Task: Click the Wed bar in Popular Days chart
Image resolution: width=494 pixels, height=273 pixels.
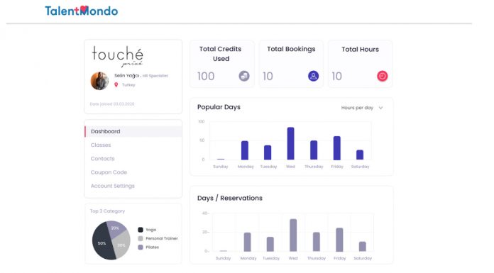Action: (x=290, y=143)
